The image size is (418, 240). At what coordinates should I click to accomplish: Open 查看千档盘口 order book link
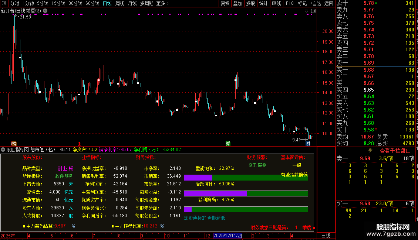395,151
